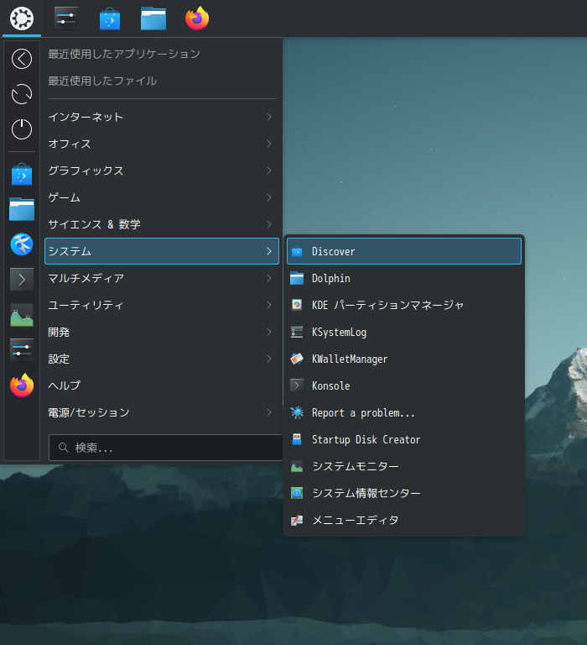
Task: Click the Discover icon in the submenu
Action: (x=297, y=251)
